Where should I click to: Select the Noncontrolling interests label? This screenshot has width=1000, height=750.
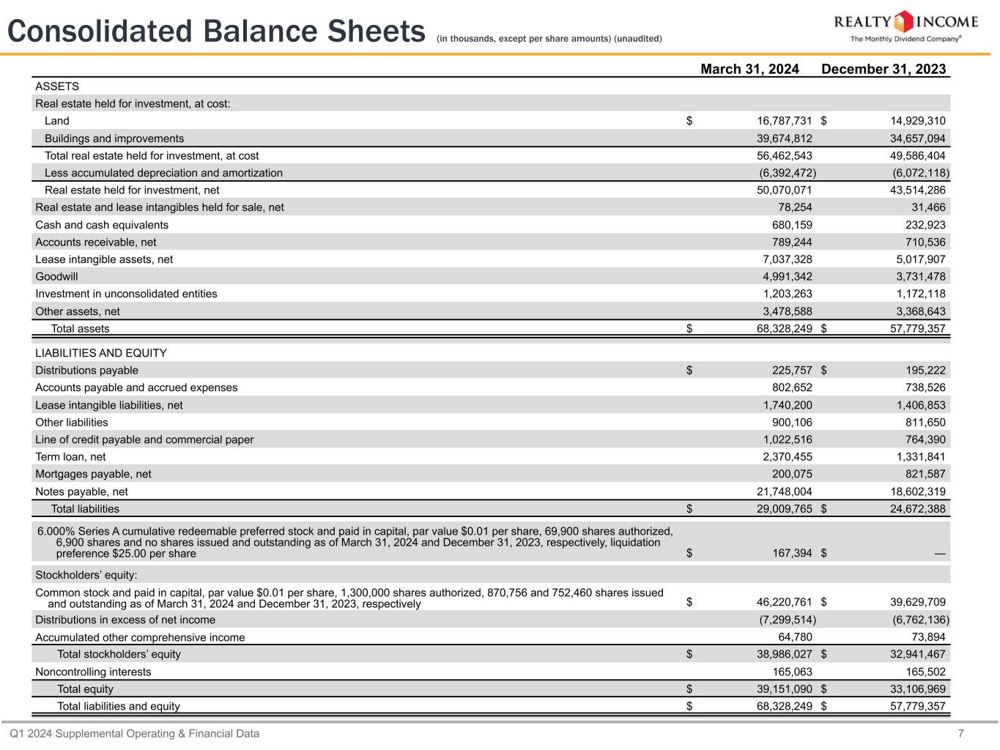tap(93, 672)
